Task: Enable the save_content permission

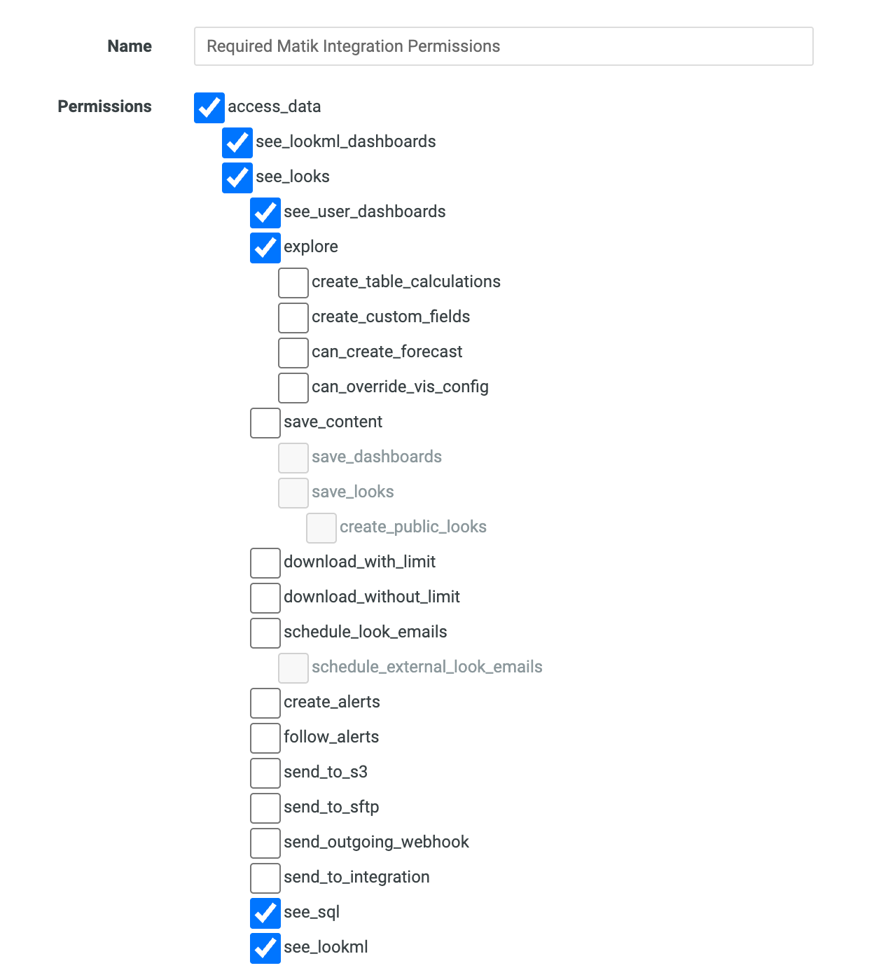Action: tap(265, 422)
